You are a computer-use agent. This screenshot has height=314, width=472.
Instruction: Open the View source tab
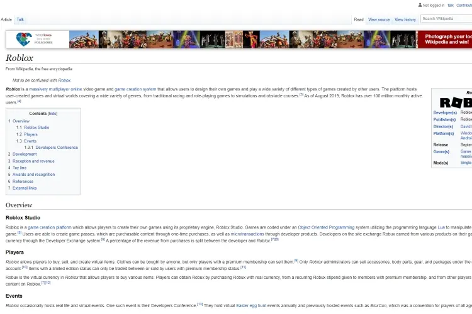click(379, 19)
